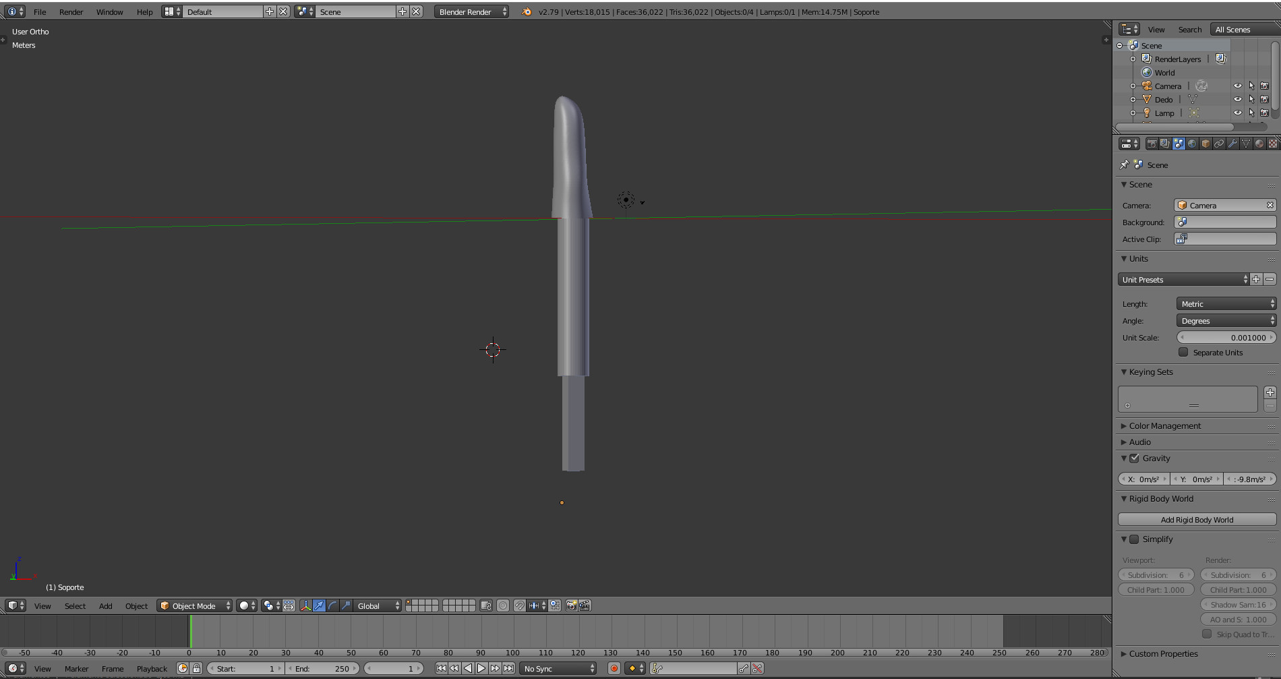1281x679 pixels.
Task: Open the Material properties tab sphere icon
Action: point(1259,144)
